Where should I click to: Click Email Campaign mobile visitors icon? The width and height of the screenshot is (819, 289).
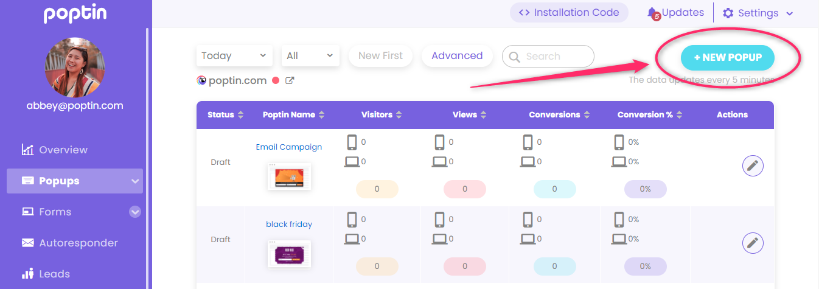[x=352, y=142]
